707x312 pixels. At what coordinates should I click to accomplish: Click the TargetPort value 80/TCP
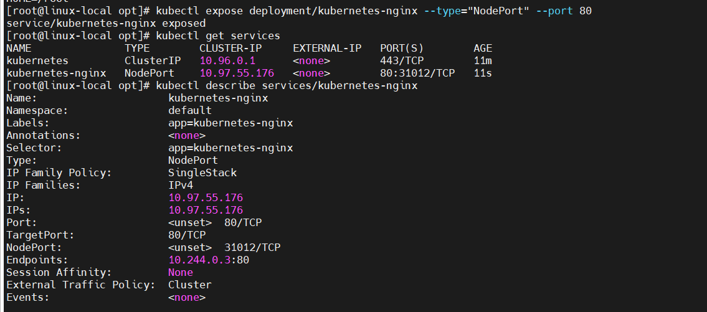click(x=187, y=235)
